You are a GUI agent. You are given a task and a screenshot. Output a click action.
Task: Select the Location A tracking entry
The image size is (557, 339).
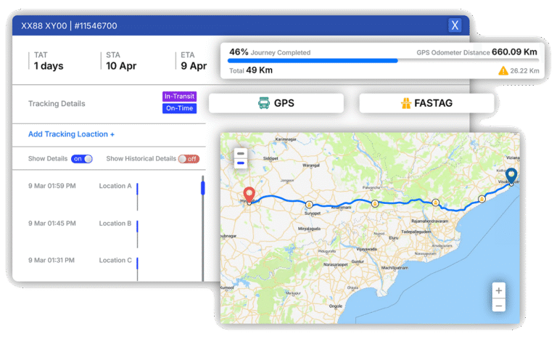tap(115, 186)
